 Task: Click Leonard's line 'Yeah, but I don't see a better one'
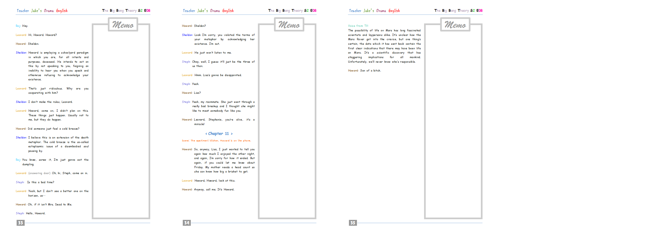pos(52,193)
